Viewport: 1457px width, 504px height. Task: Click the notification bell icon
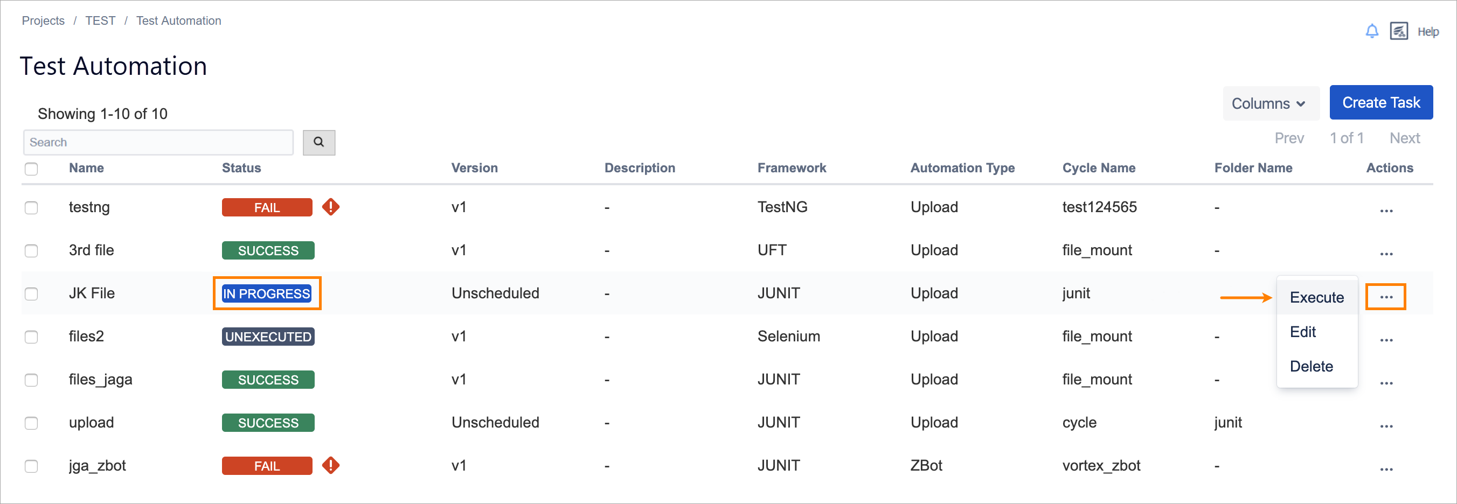pyautogui.click(x=1371, y=31)
